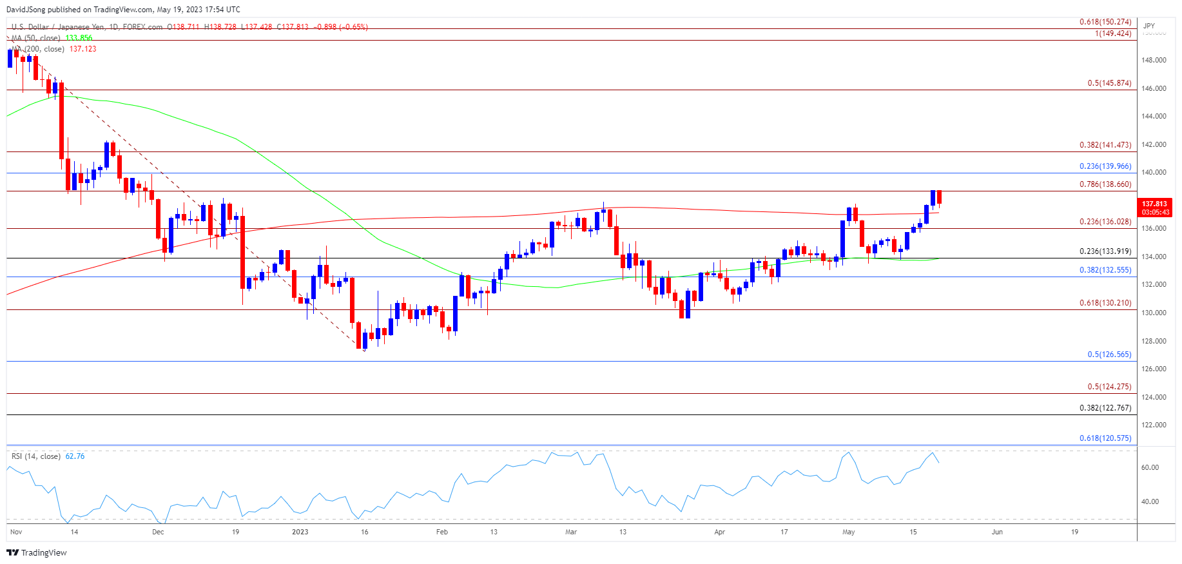Click the 14 date label after Nov
This screenshot has height=564, width=1182.
pyautogui.click(x=74, y=532)
